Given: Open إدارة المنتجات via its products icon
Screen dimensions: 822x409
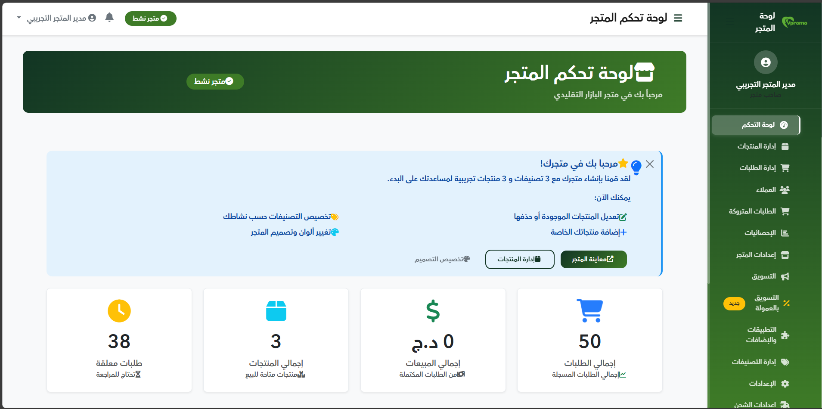Looking at the screenshot, I should pos(785,146).
